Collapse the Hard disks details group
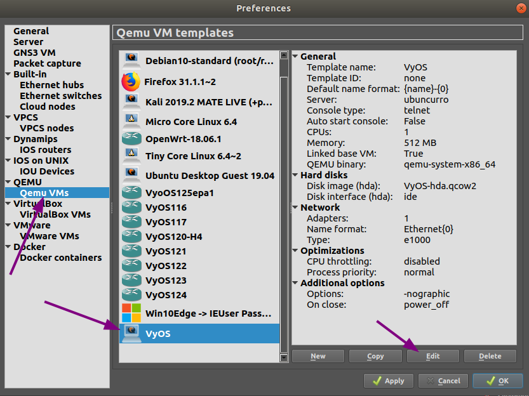This screenshot has height=396, width=529. point(295,175)
